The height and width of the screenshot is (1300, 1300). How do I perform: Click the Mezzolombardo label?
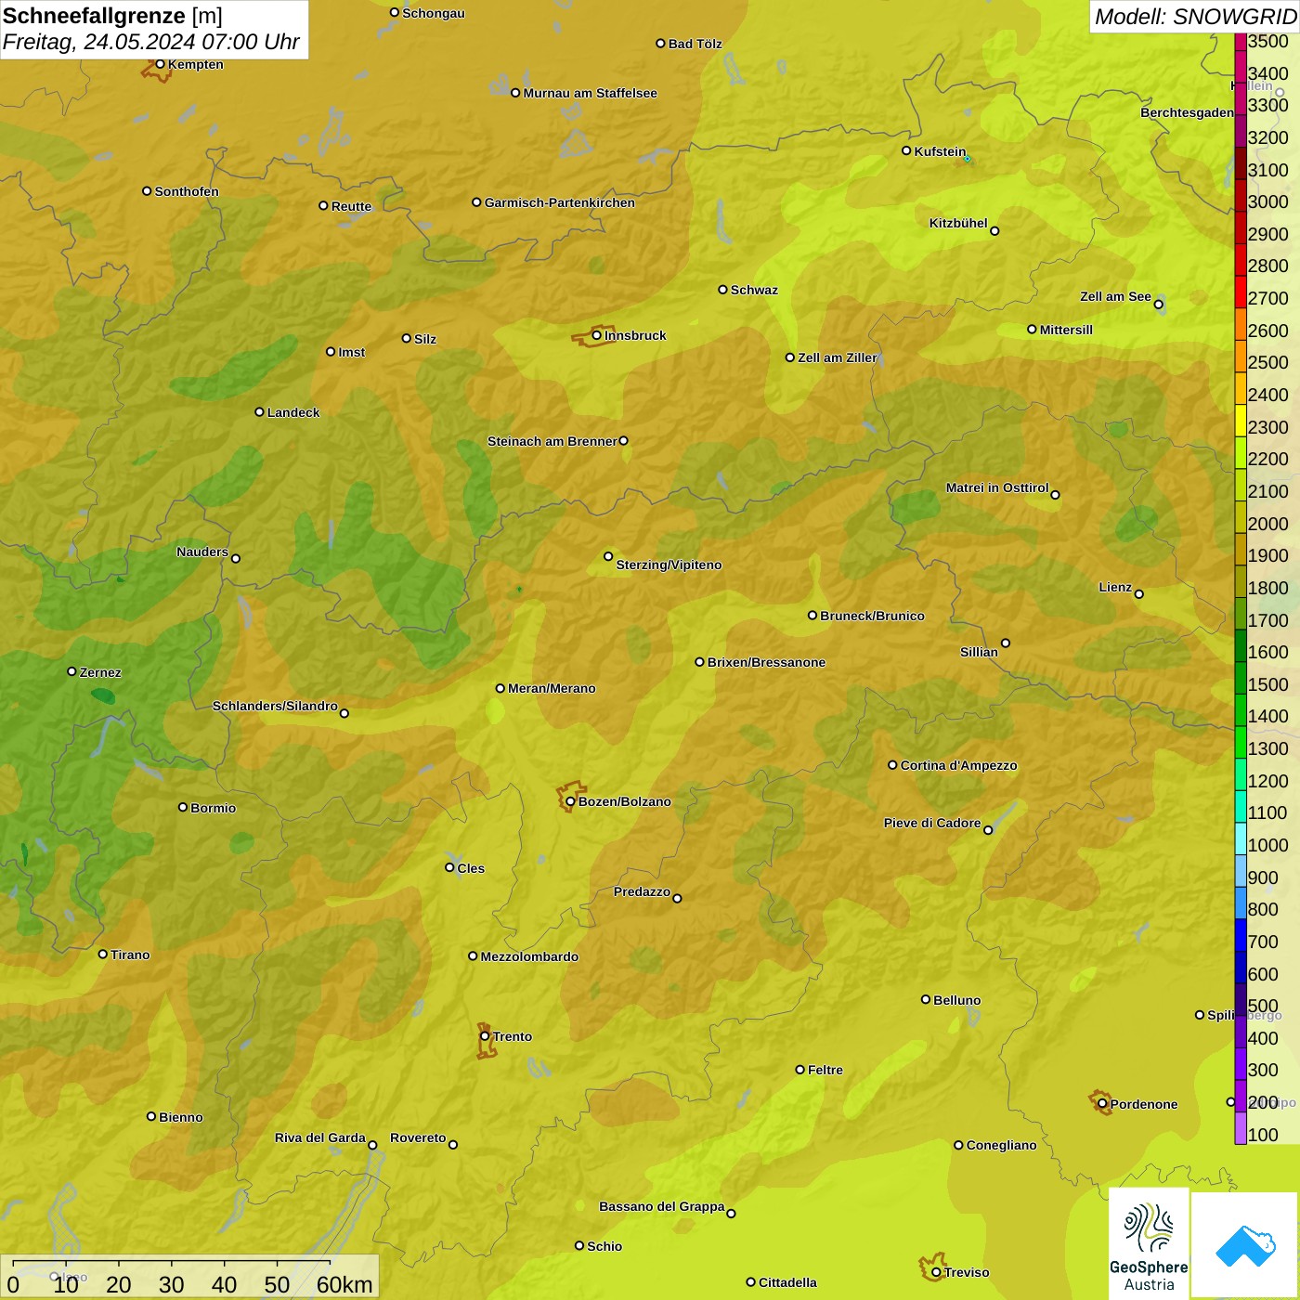529,956
